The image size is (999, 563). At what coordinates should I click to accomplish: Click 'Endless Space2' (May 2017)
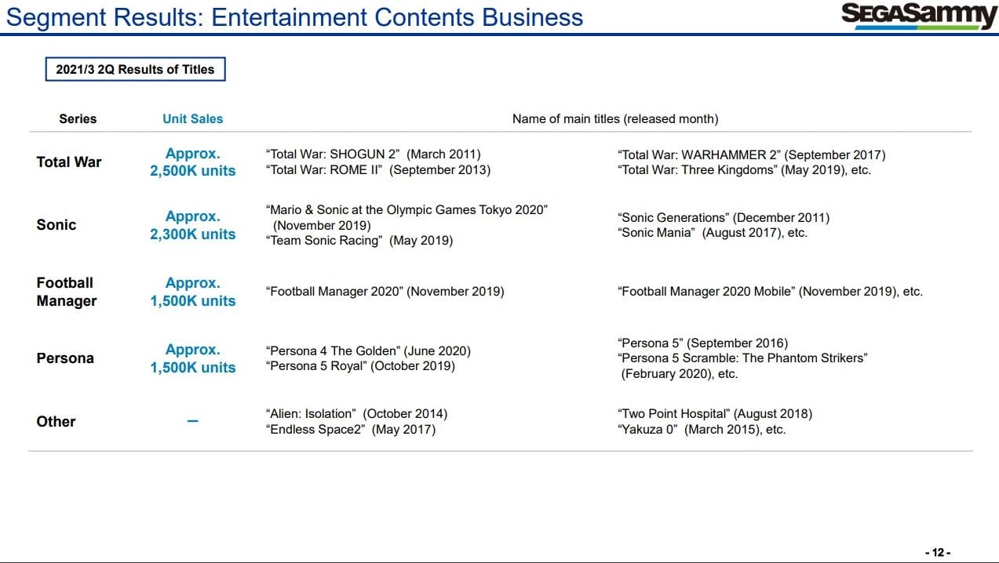pyautogui.click(x=351, y=429)
